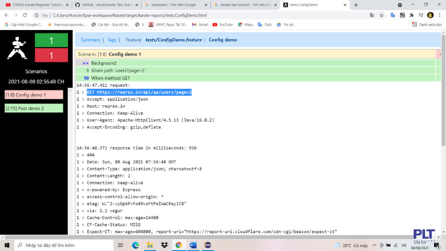The height and width of the screenshot is (251, 446).
Task: Open File Explorer in the taskbar
Action: (150, 245)
